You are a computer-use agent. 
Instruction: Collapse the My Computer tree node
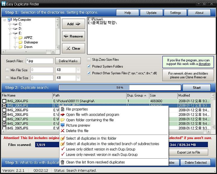click(5, 20)
